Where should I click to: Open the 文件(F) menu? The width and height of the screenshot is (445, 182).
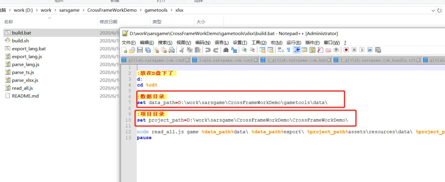(128, 43)
